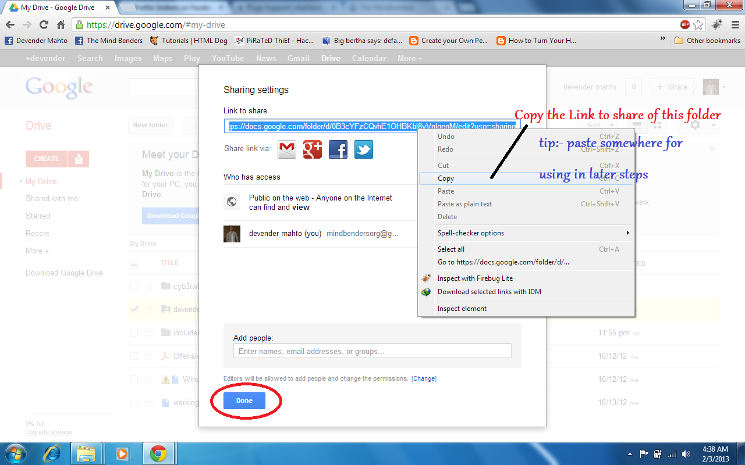Viewport: 745px width, 465px height.
Task: Click the blue Done button
Action: 244,400
